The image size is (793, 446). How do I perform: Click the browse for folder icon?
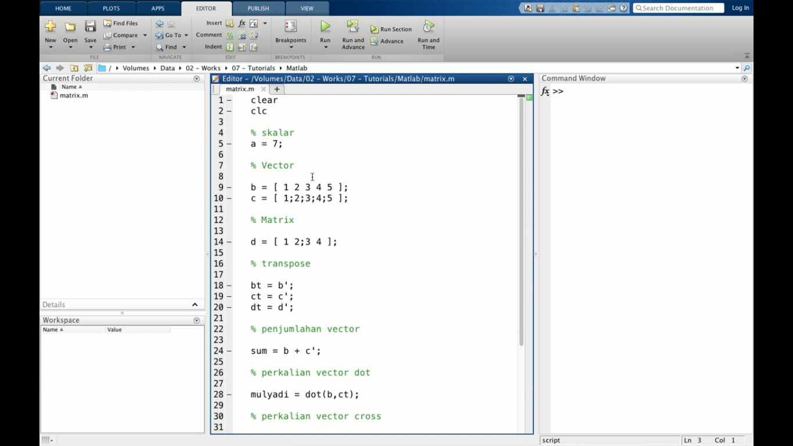pyautogui.click(x=88, y=68)
